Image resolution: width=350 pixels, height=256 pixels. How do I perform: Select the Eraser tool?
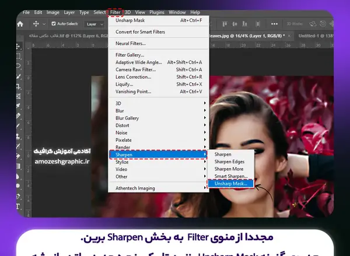pyautogui.click(x=19, y=156)
